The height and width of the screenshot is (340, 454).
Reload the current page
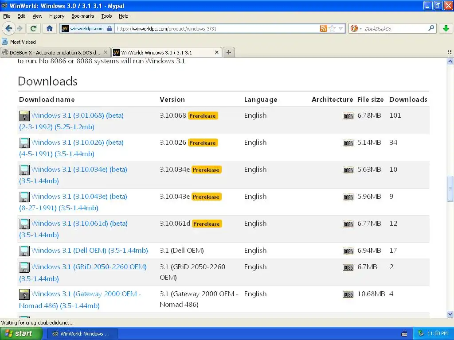pos(34,28)
